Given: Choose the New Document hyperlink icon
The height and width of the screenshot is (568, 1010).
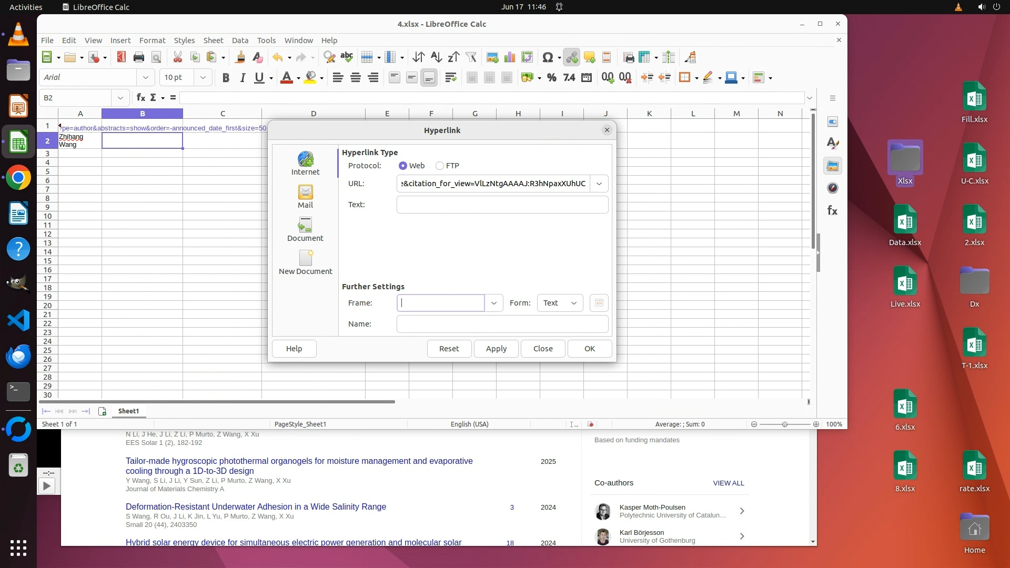Looking at the screenshot, I should coord(305,263).
